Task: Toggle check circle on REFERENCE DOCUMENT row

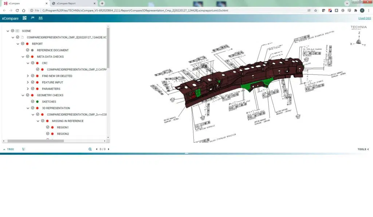Action: point(28,50)
